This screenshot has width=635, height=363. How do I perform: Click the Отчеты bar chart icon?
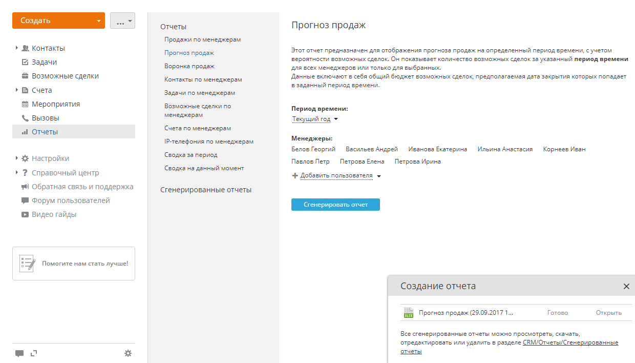click(x=25, y=132)
